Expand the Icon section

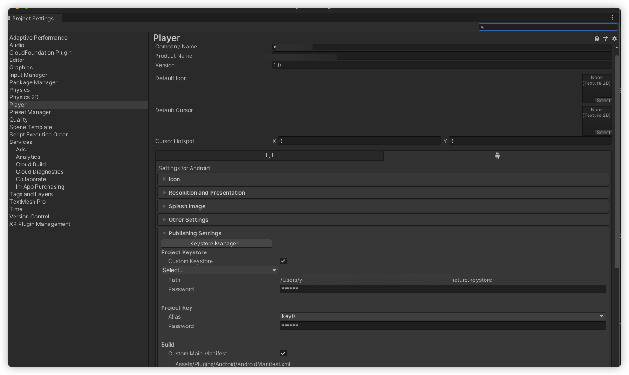(174, 179)
